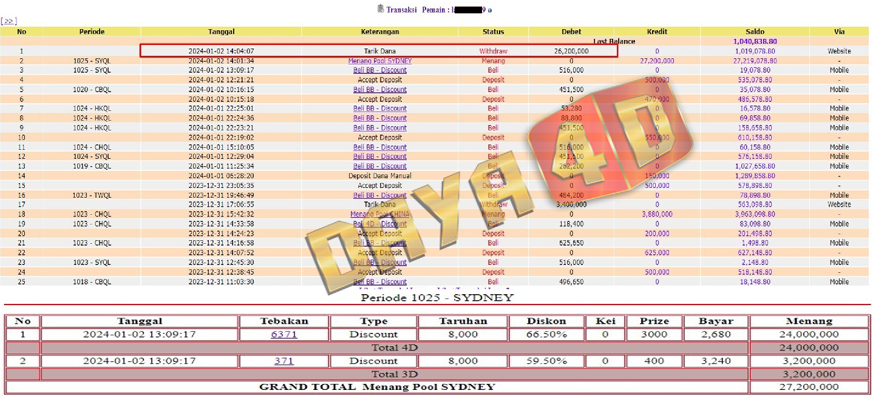Click the Tanggal column header in transaction table
The image size is (873, 396).
[221, 32]
